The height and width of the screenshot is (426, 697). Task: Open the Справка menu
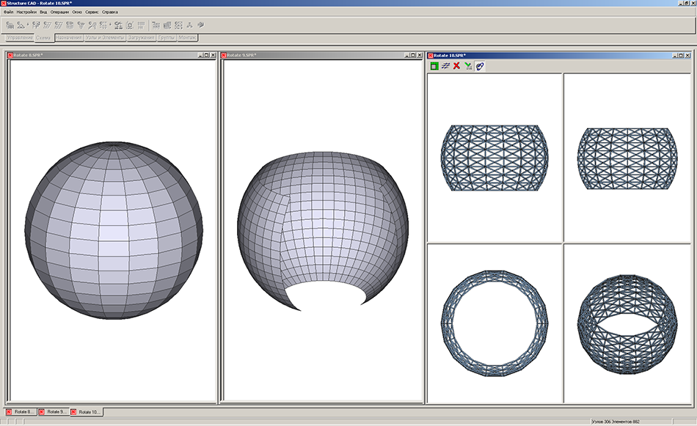click(x=109, y=12)
